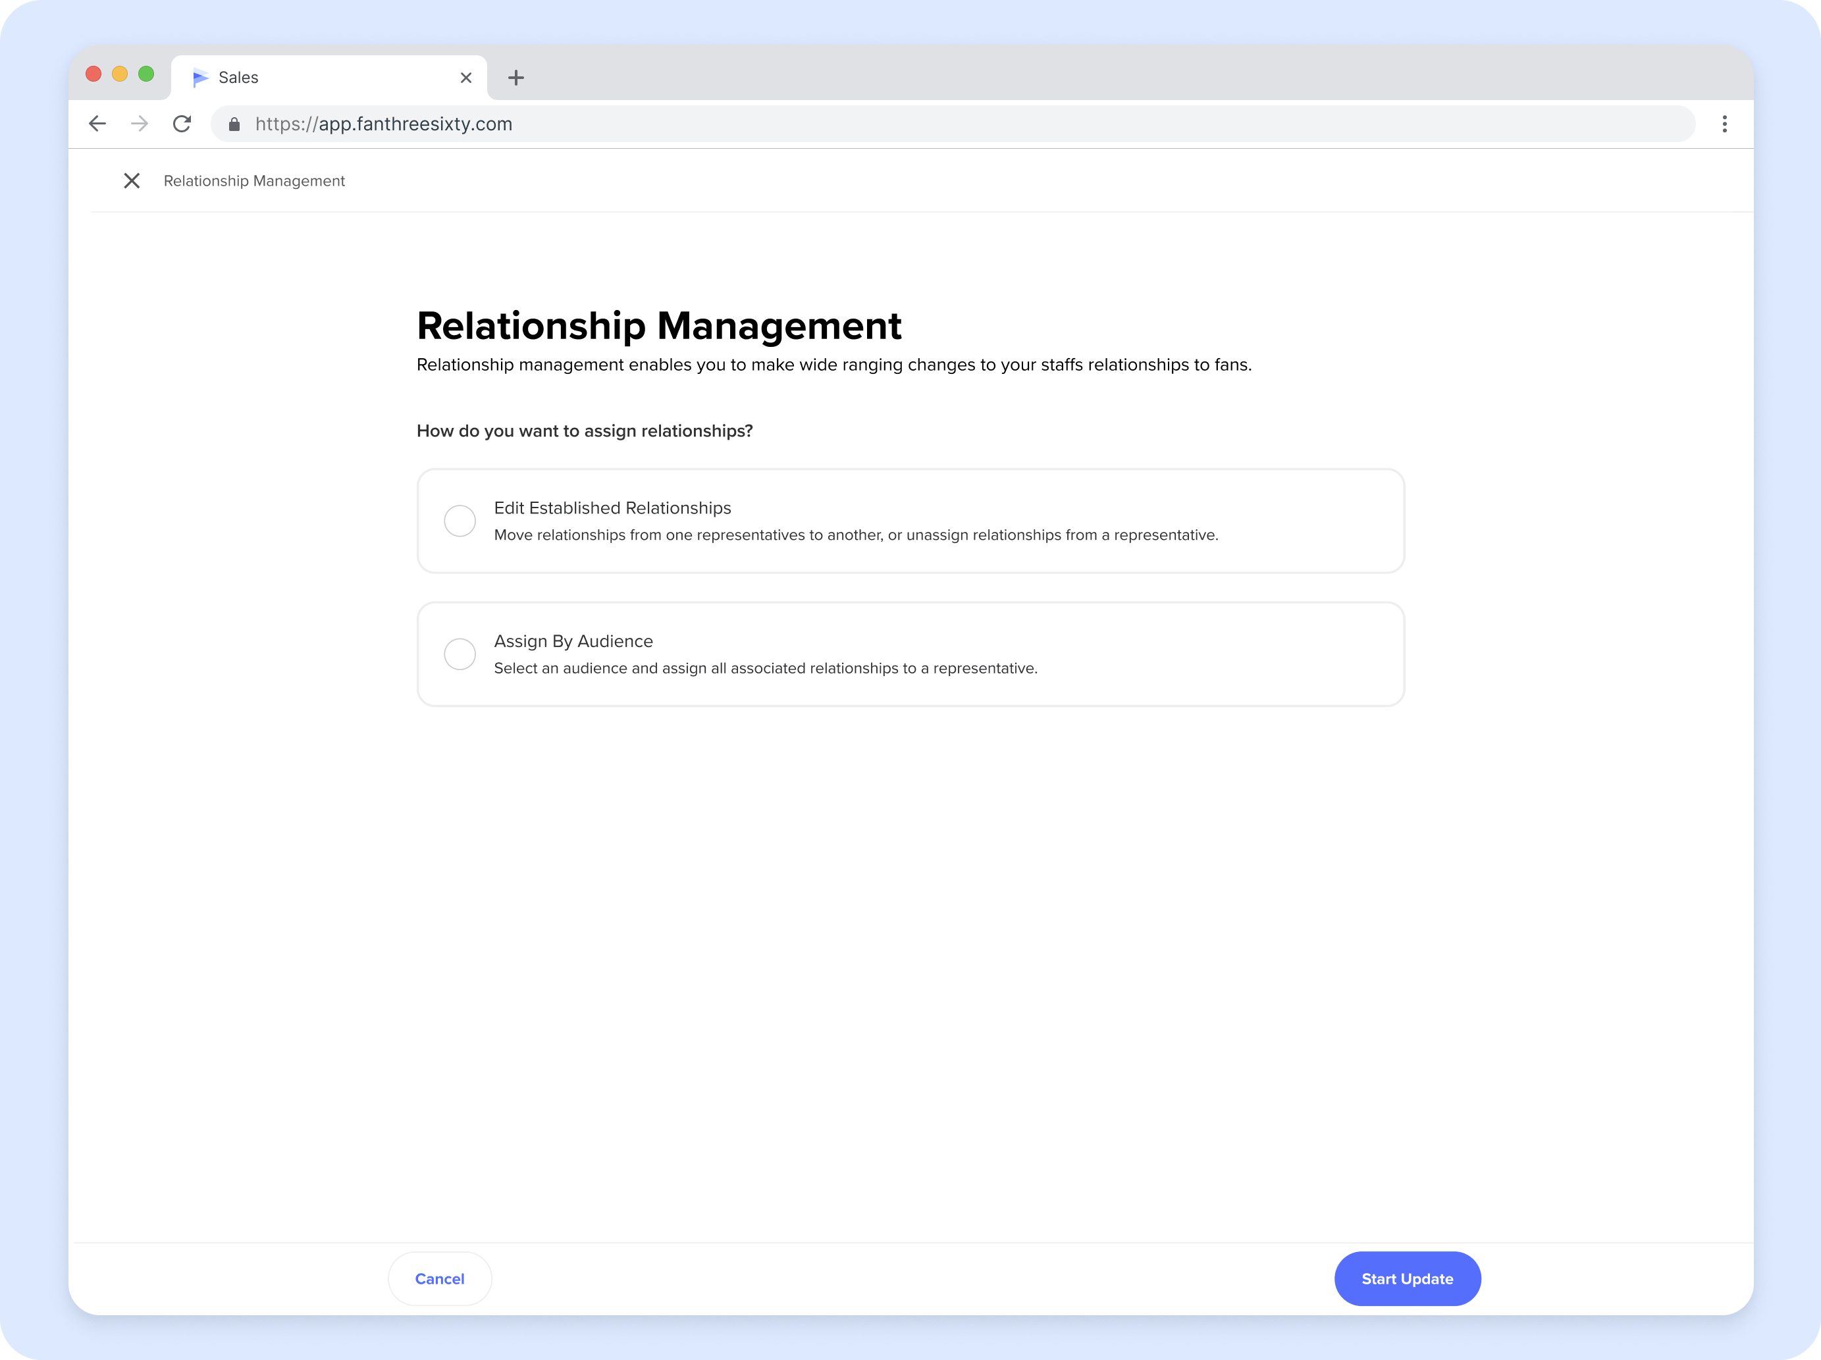This screenshot has height=1360, width=1821.
Task: Click the browser forward arrow
Action: tap(139, 124)
